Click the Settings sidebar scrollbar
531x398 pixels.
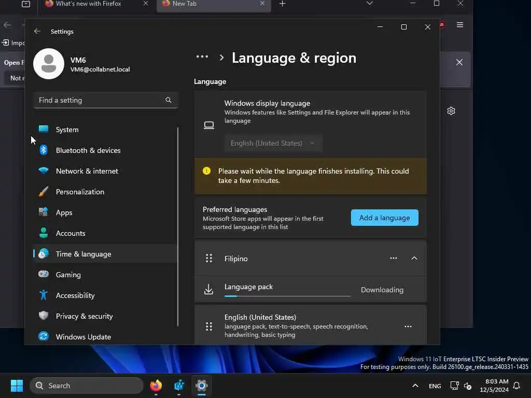[178, 227]
